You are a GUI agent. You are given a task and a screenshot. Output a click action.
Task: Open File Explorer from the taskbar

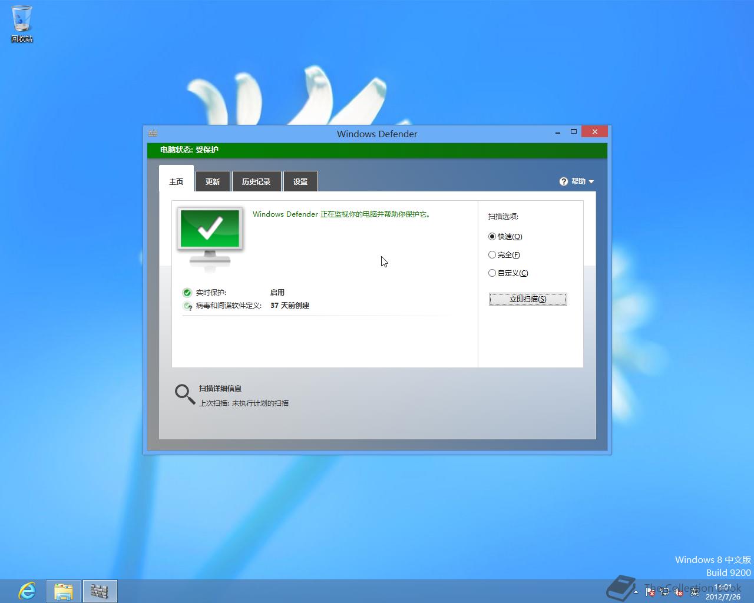click(64, 591)
